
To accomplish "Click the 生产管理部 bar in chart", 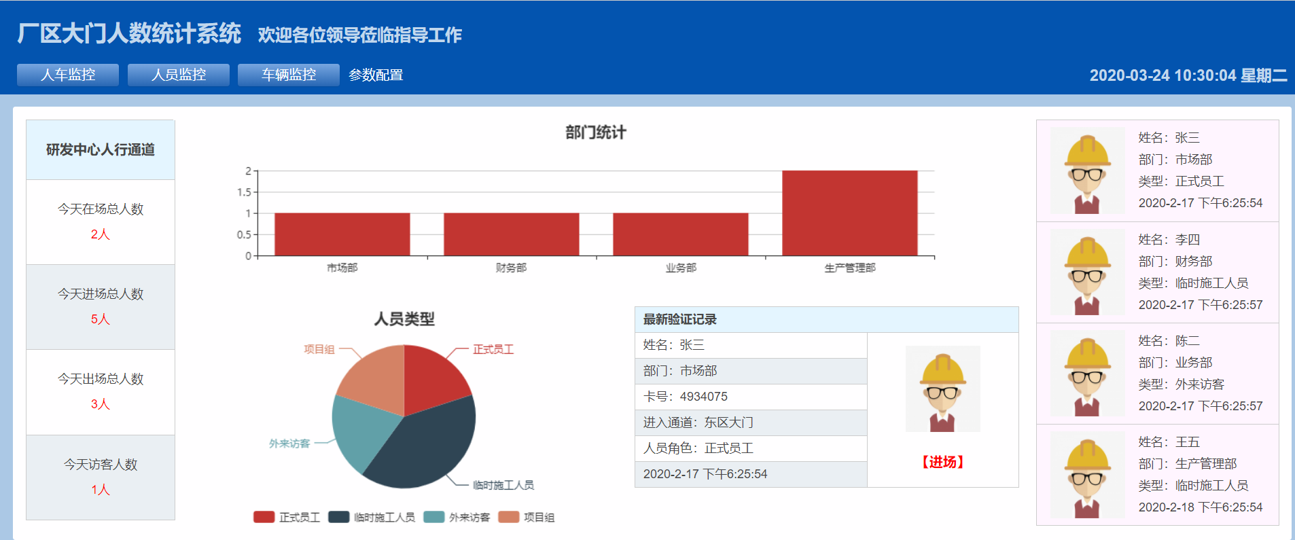I will (x=849, y=213).
